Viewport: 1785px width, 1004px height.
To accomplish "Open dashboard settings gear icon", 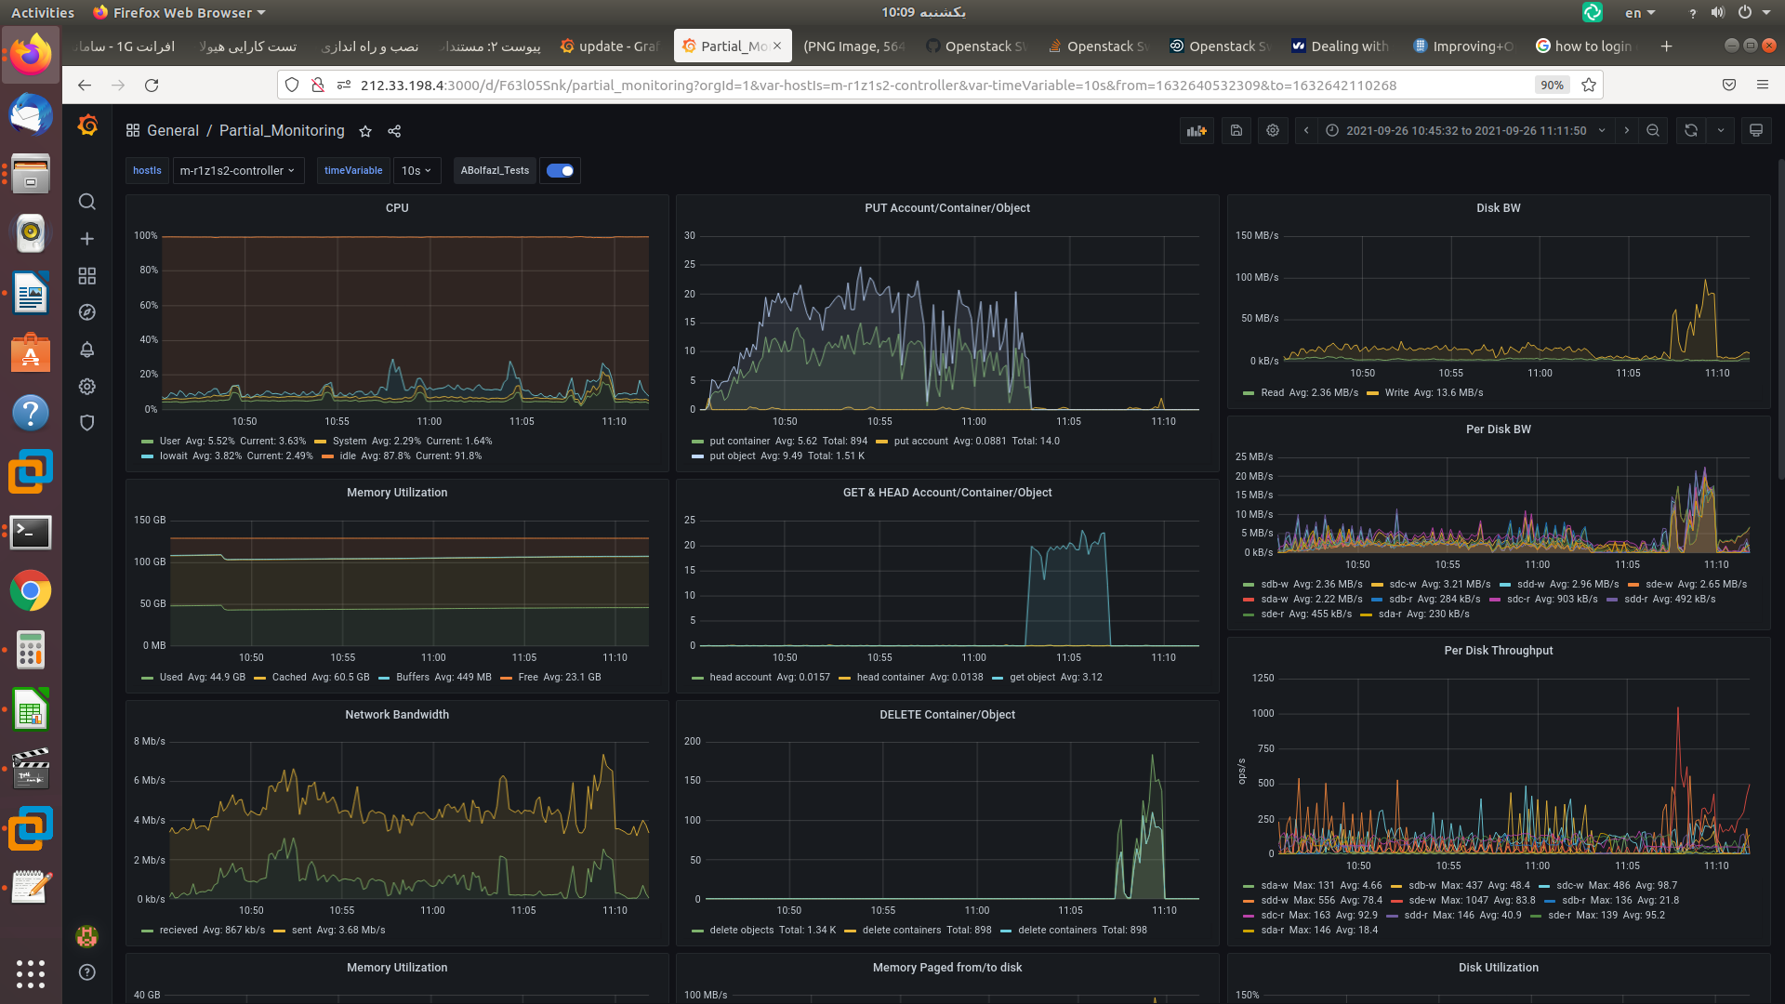I will 1273,131.
